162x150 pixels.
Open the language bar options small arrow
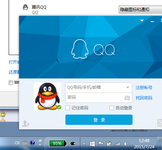pyautogui.click(x=40, y=145)
